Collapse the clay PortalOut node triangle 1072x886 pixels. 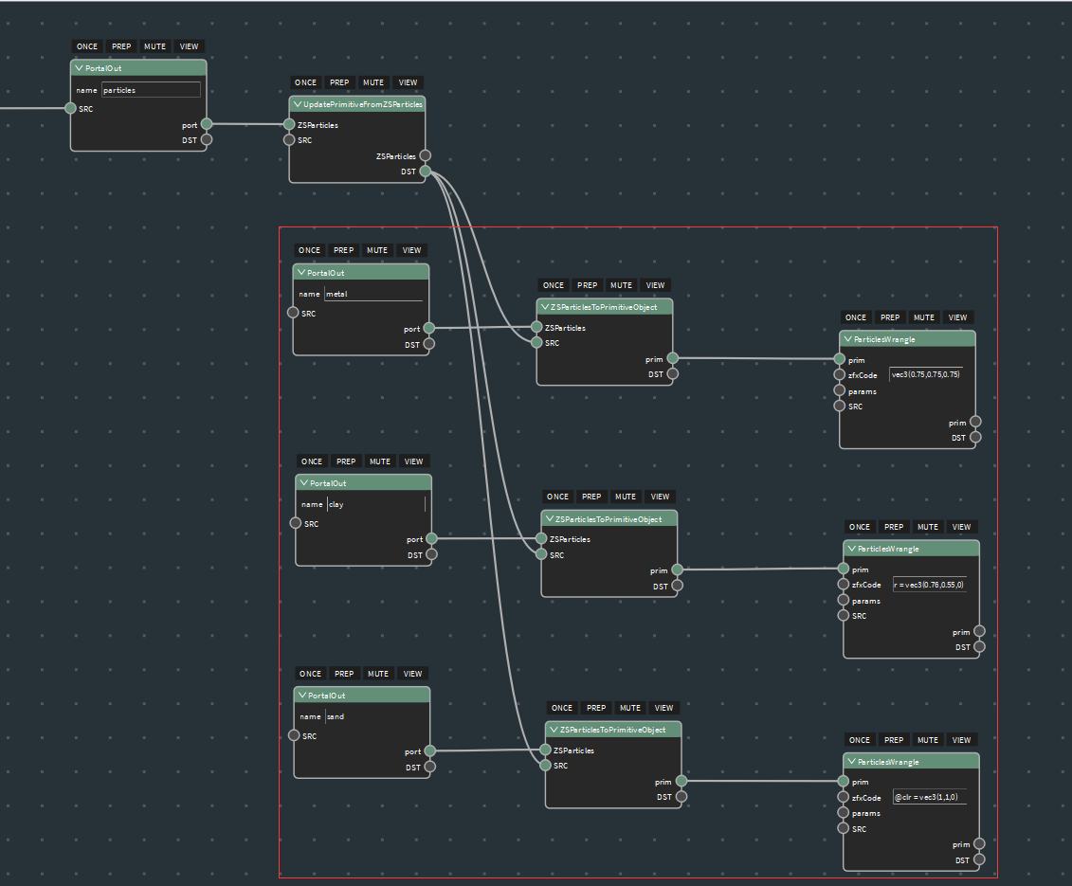tap(304, 482)
